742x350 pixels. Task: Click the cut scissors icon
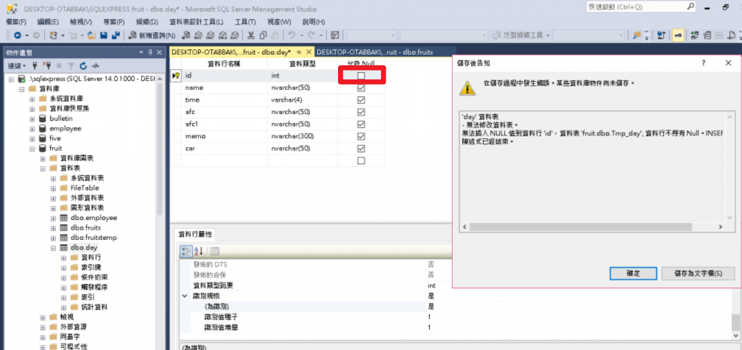[251, 35]
